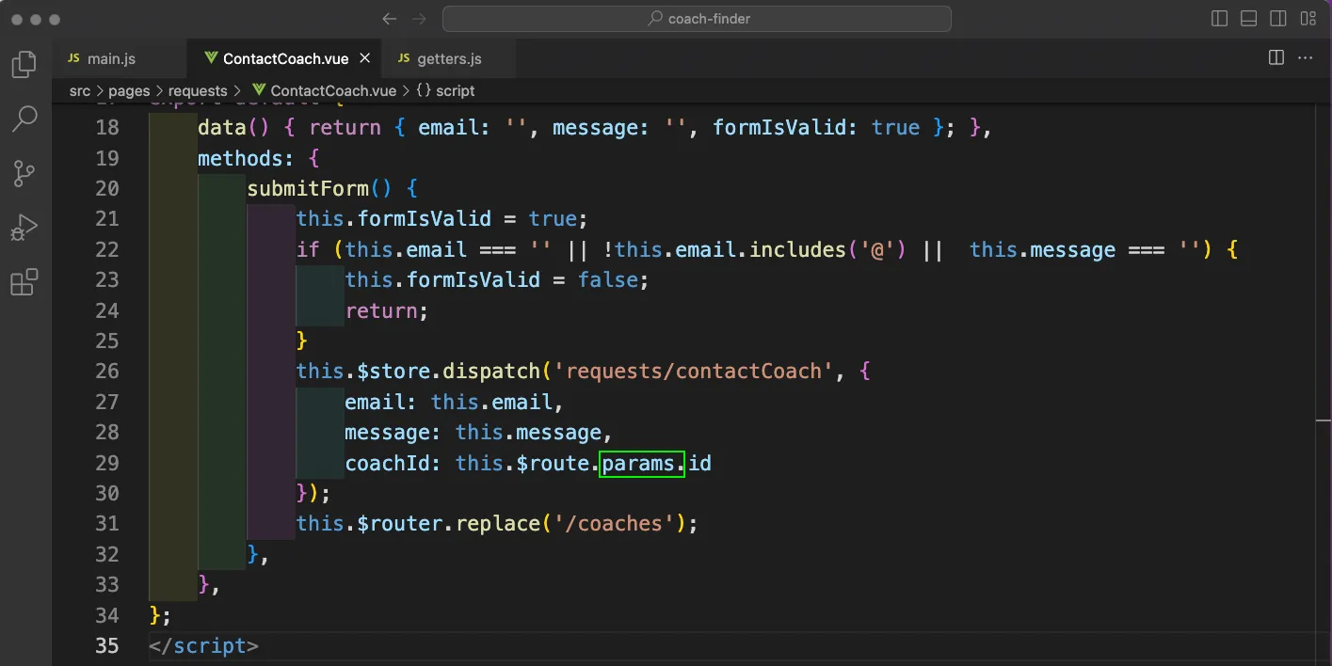Click the pages breadcrumb segment
1332x666 pixels.
coord(129,91)
